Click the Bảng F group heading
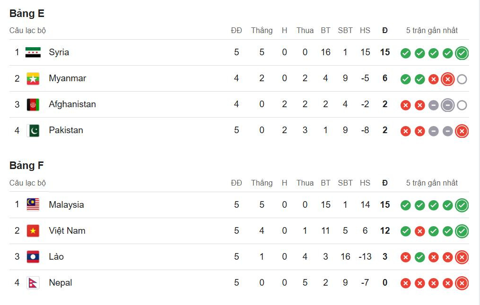Screen dimensions: 480x305 tap(27, 166)
